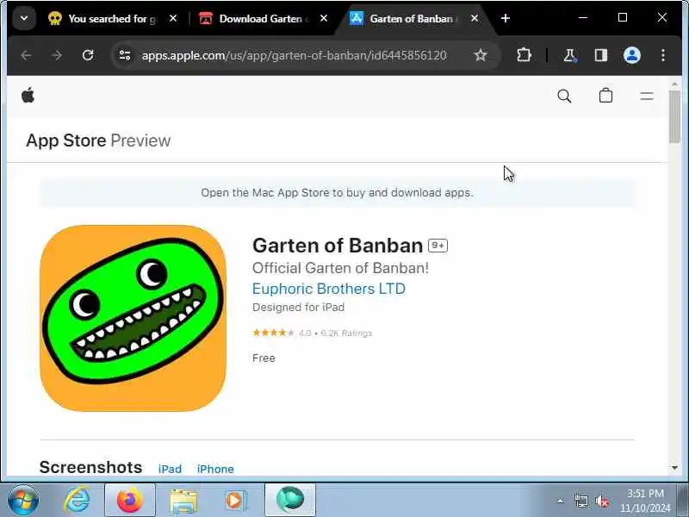Click the 'Free' price label
Image resolution: width=689 pixels, height=517 pixels.
click(264, 358)
